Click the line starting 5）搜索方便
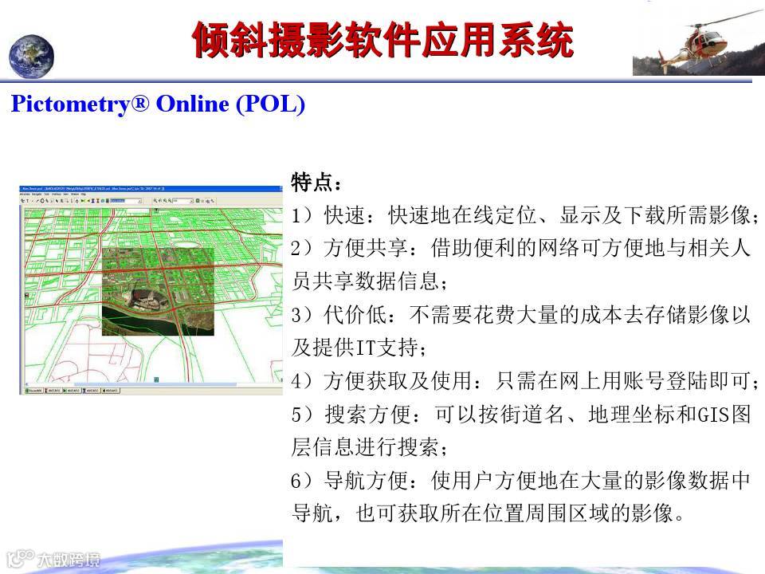 520,414
